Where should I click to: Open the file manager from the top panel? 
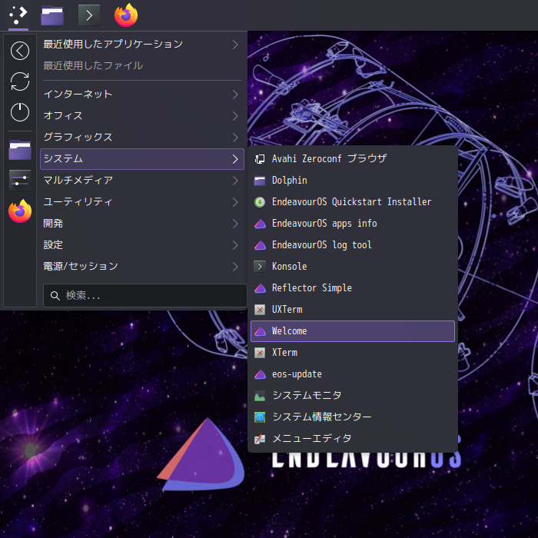point(52,15)
